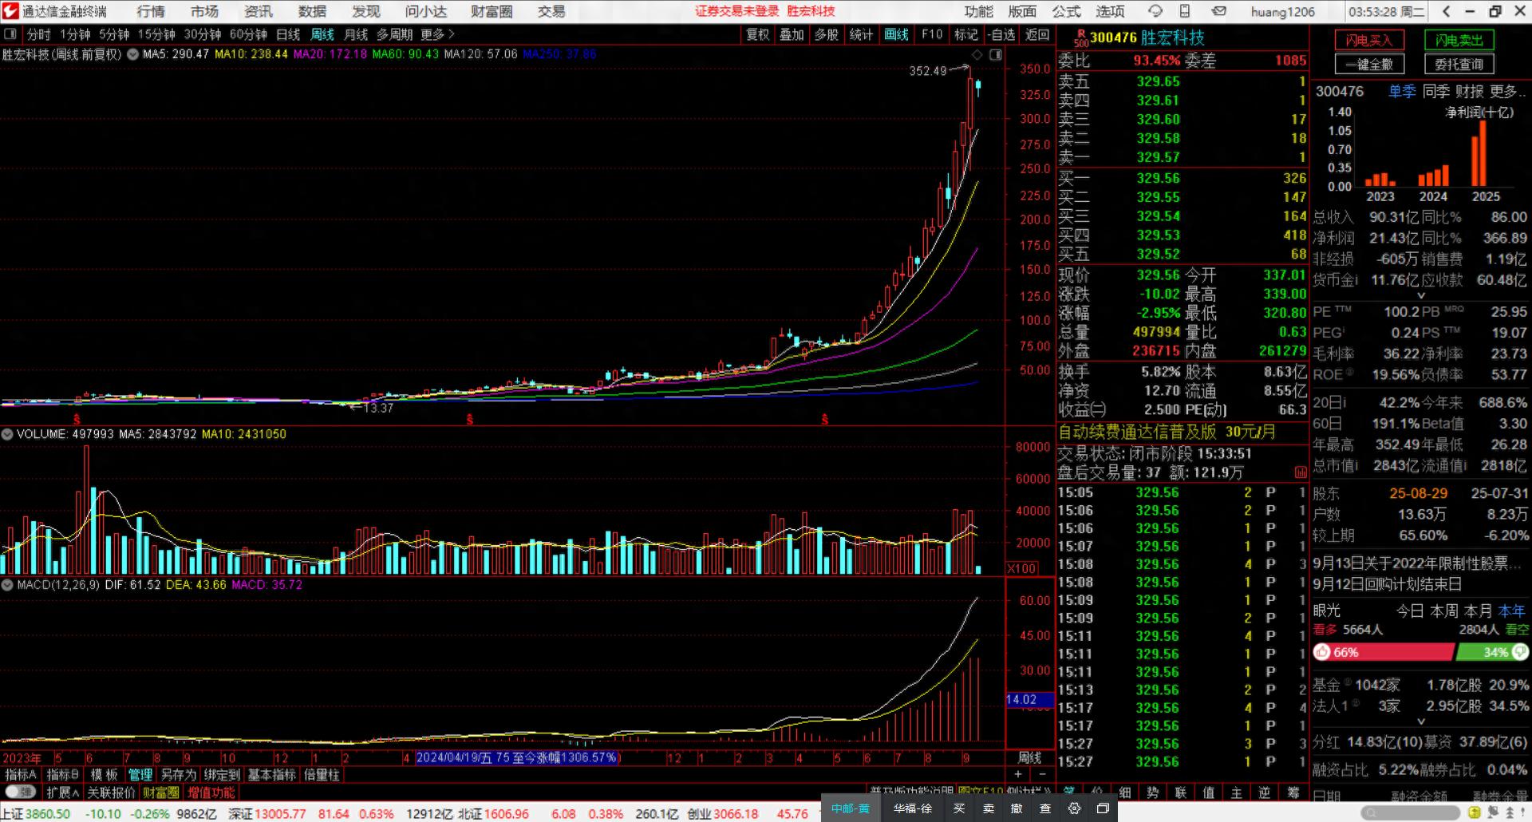This screenshot has width=1532, height=822.
Task: Expand the fund holdings section chevron
Action: [1420, 721]
